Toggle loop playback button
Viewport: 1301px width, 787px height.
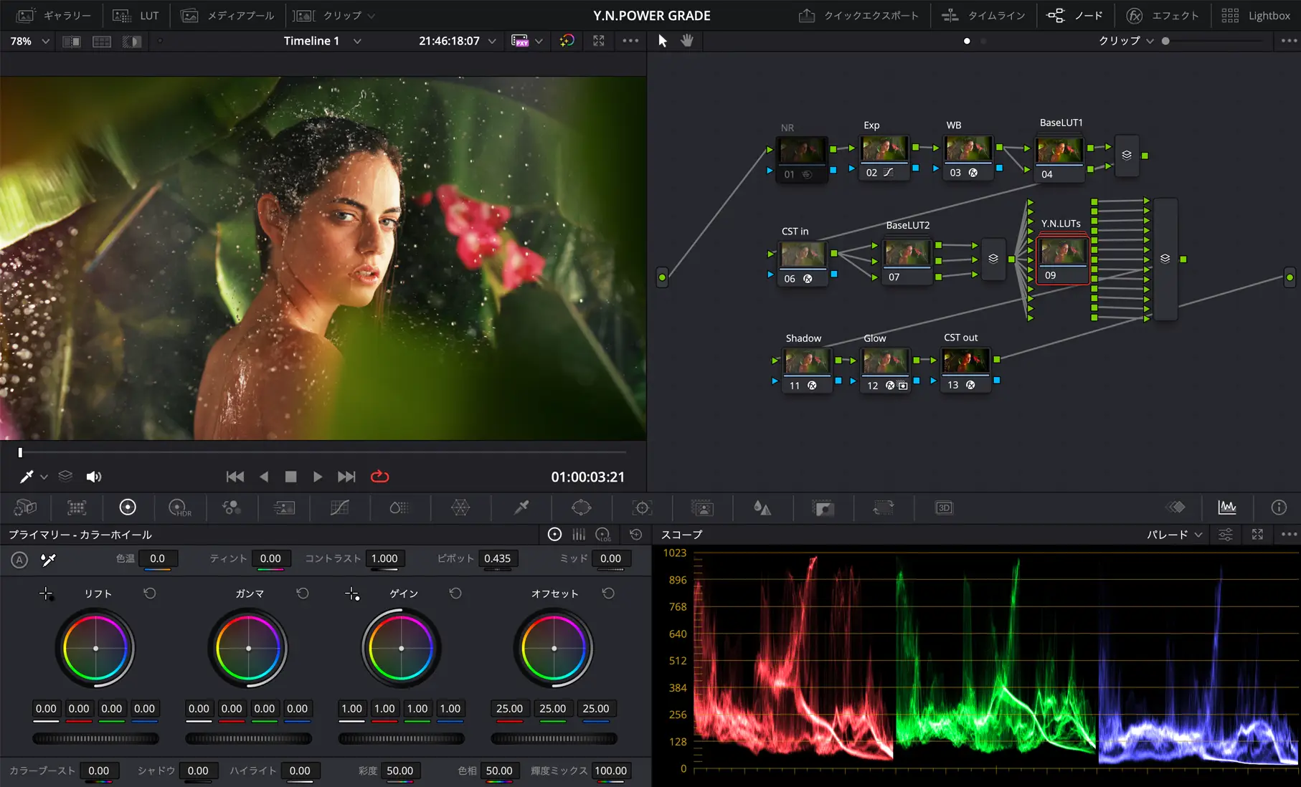(x=379, y=477)
